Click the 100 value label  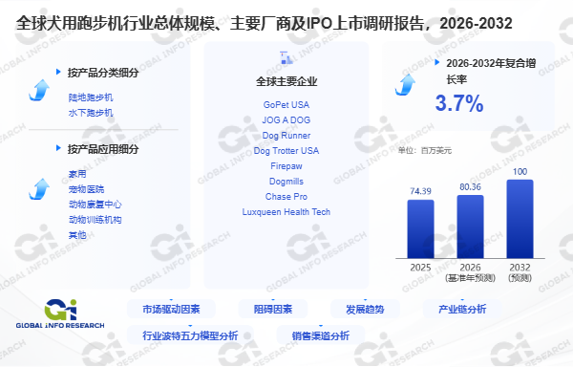pyautogui.click(x=520, y=171)
